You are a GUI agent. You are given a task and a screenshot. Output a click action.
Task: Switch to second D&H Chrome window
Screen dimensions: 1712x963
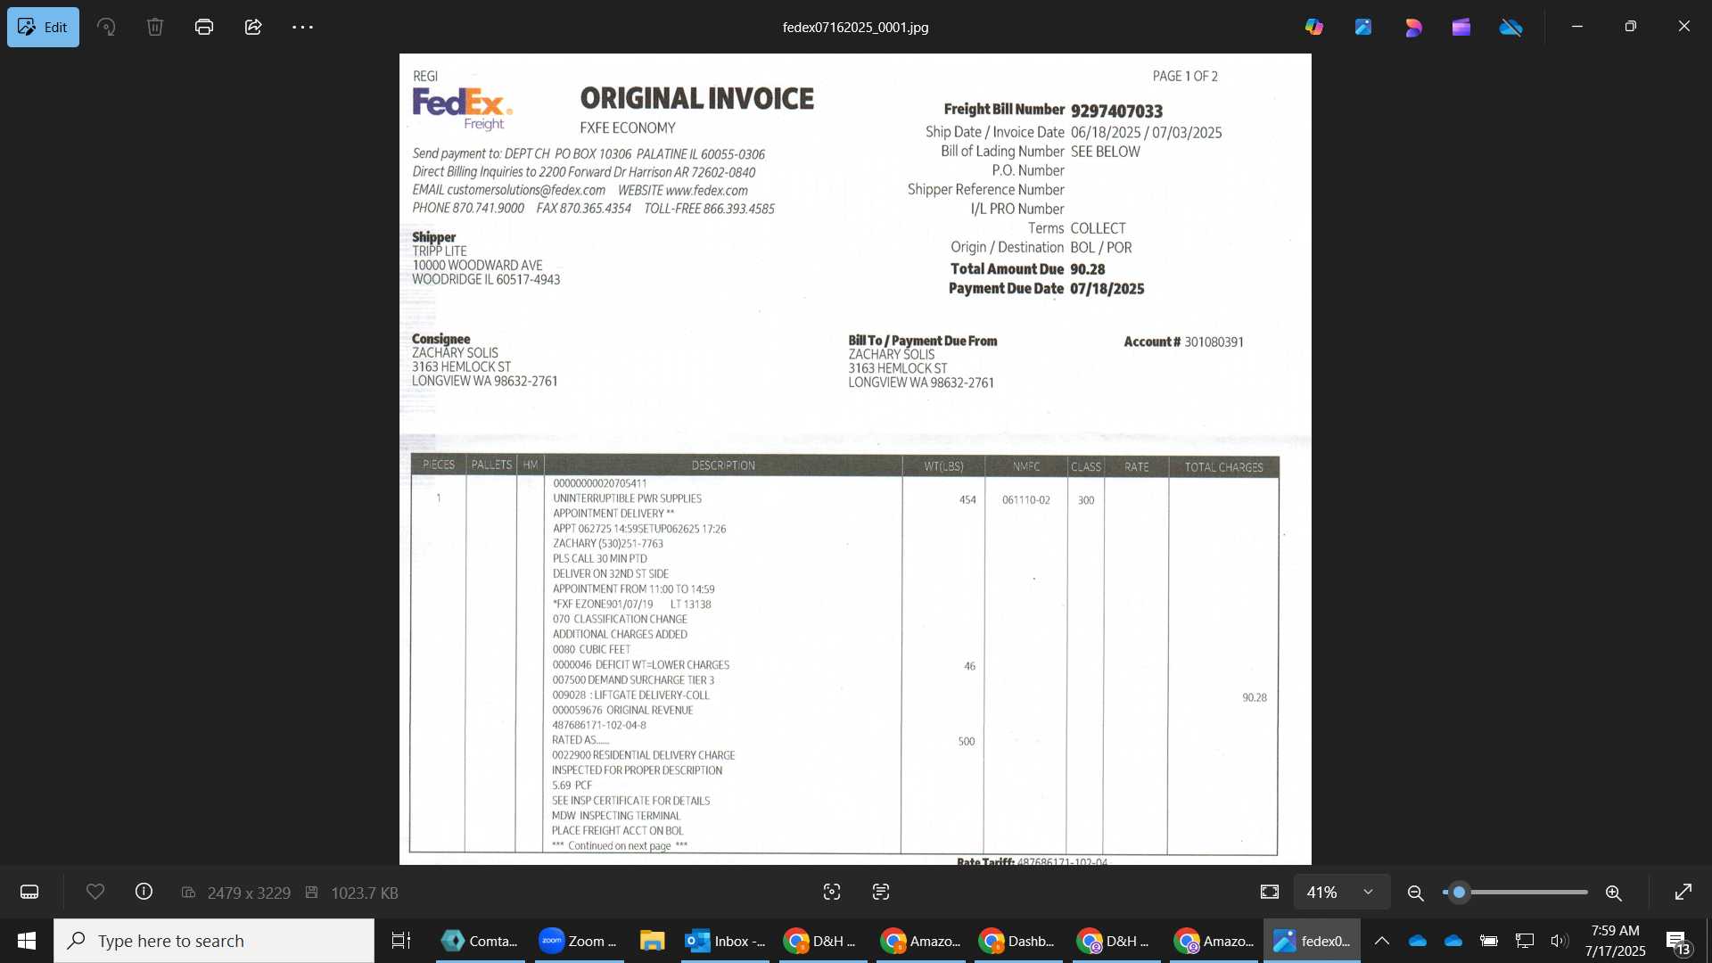pos(1115,941)
